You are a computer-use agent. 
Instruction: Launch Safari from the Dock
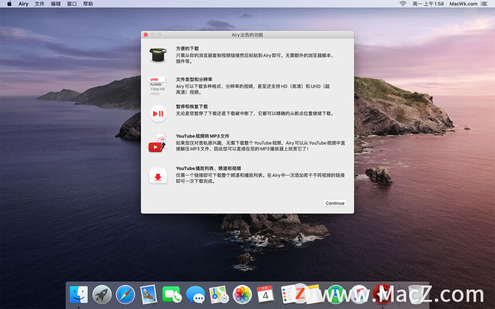click(x=125, y=295)
